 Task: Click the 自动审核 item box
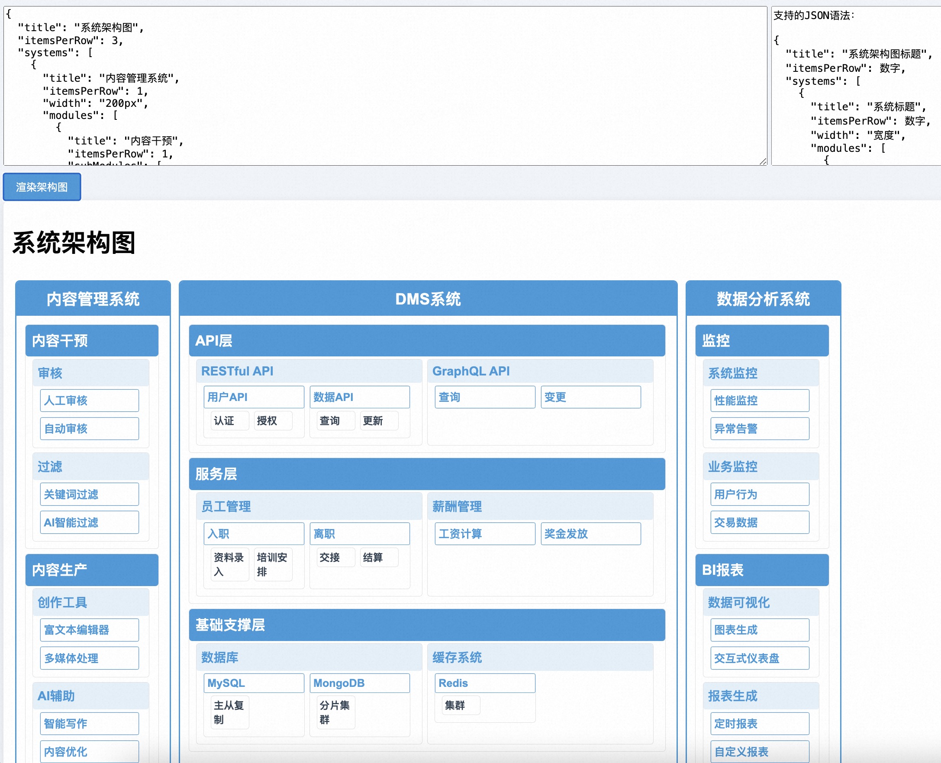[x=90, y=429]
